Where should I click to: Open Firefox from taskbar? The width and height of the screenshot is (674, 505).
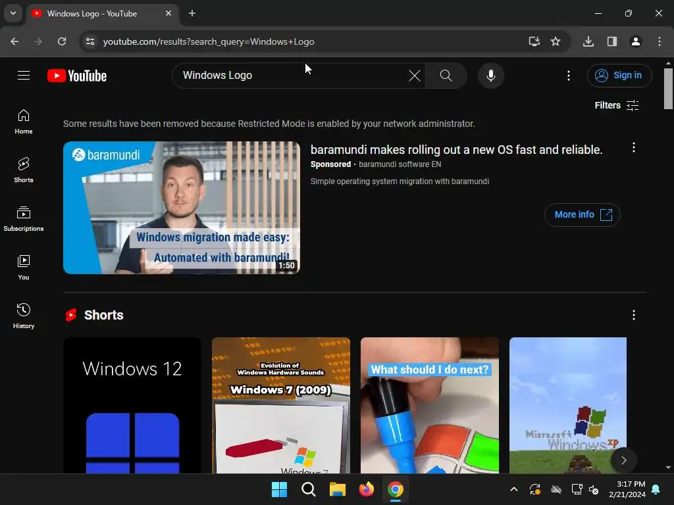(366, 489)
